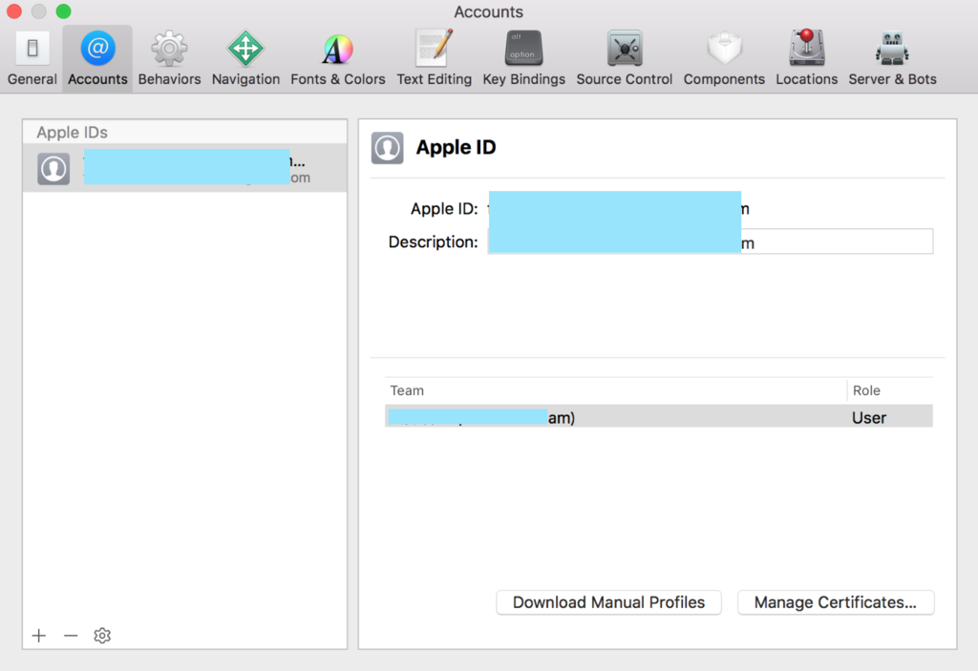Go to Text Editing preferences
Viewport: 978px width, 671px height.
(x=435, y=58)
